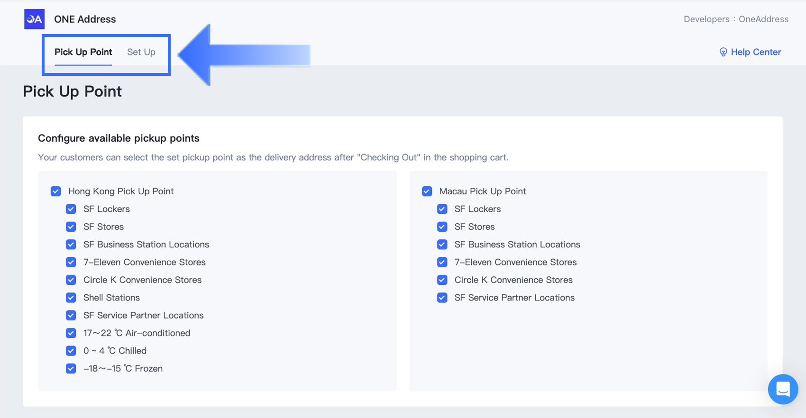
Task: Disable Shell Stations pickup option
Action: pos(71,298)
